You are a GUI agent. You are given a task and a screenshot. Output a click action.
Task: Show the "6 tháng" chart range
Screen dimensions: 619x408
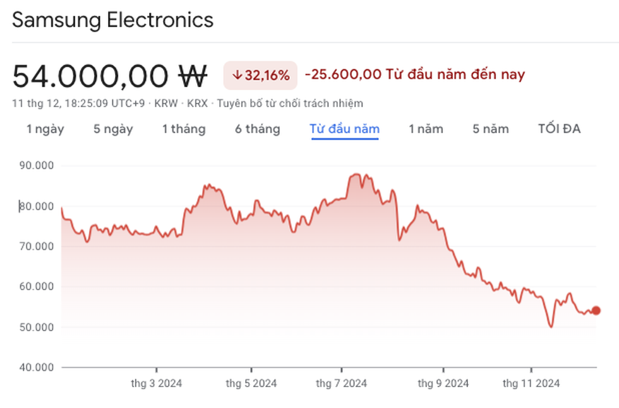[257, 129]
